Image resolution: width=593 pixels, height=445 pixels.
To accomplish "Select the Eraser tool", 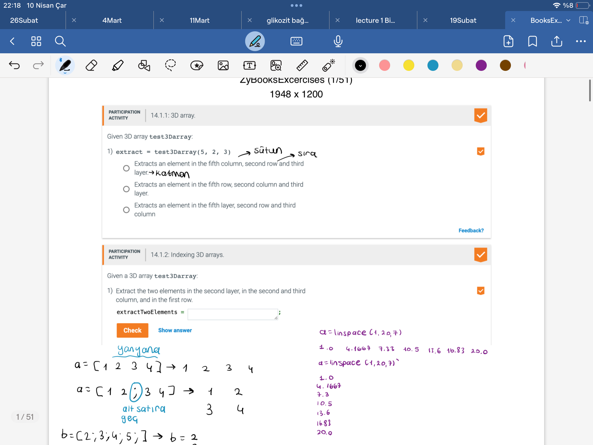I will coord(91,65).
